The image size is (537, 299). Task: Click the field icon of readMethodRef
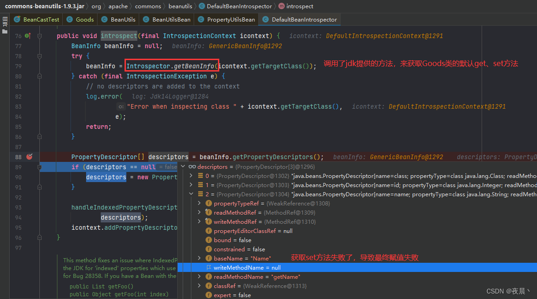tap(209, 213)
